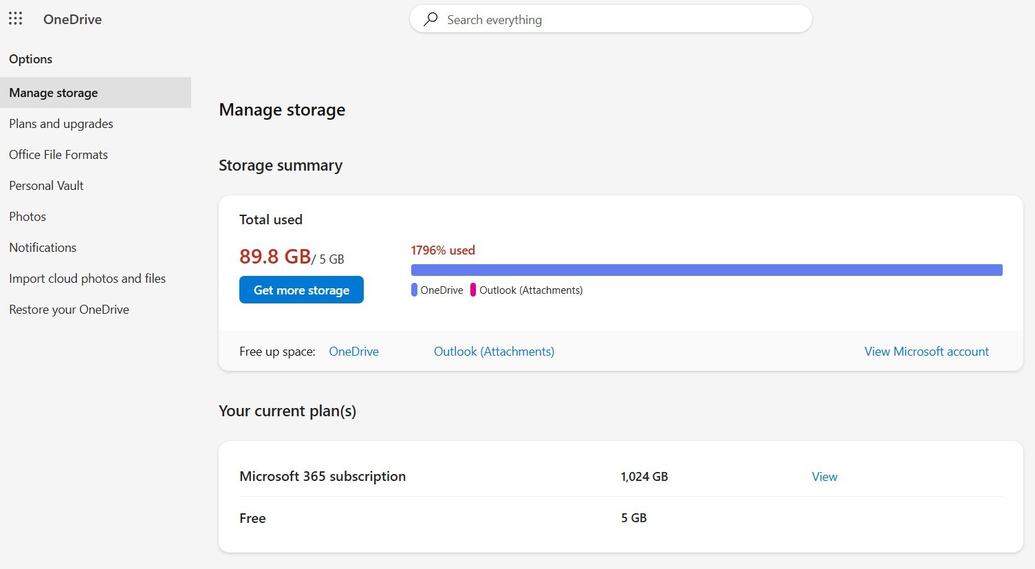View the Microsoft 365 subscription plan
The width and height of the screenshot is (1035, 569).
[x=825, y=477]
